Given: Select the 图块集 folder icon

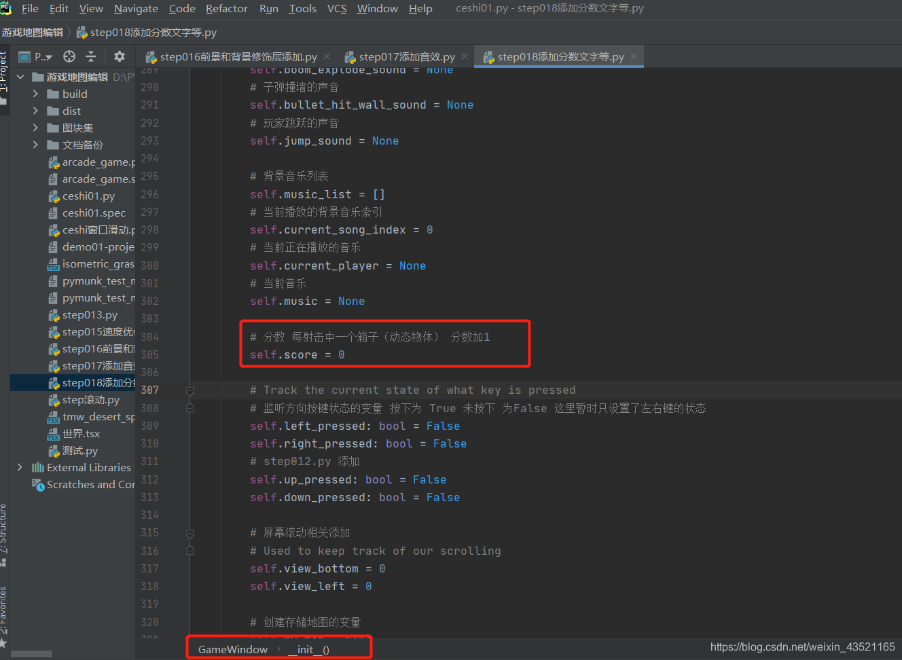Looking at the screenshot, I should tap(53, 128).
